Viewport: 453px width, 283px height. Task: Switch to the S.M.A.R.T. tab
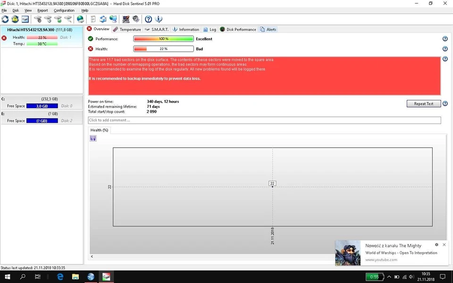pos(157,29)
